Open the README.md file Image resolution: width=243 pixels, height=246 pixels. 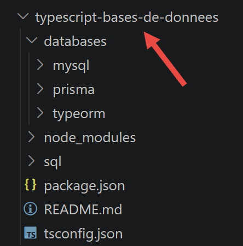[83, 209]
